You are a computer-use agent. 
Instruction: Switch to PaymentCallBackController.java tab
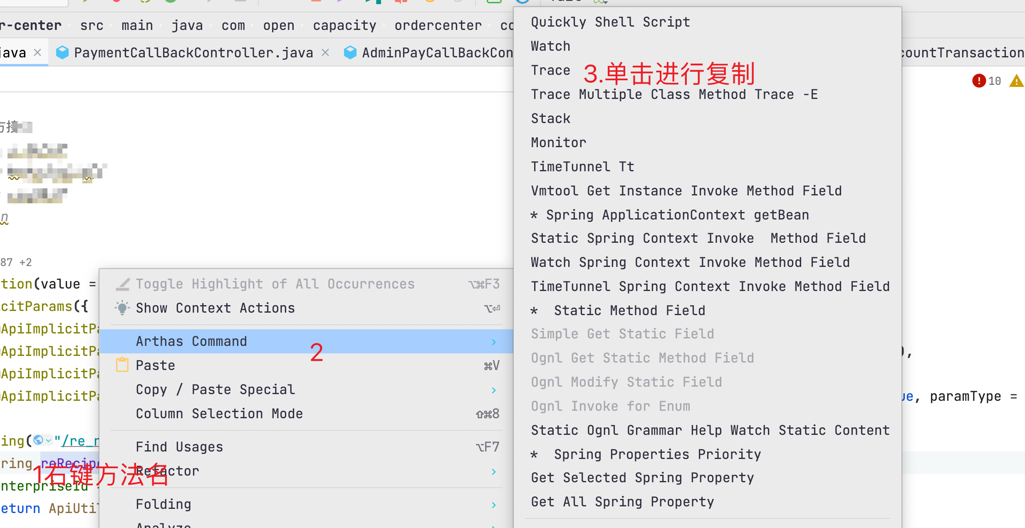point(193,53)
